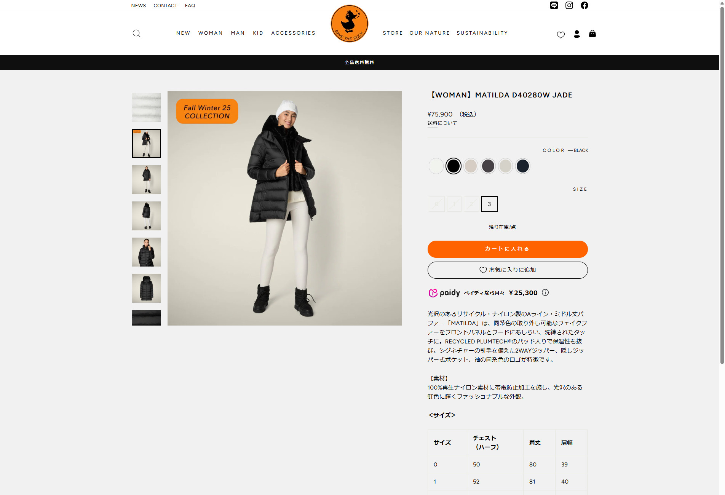Open the wishlist heart icon in header
The height and width of the screenshot is (495, 725).
click(561, 35)
